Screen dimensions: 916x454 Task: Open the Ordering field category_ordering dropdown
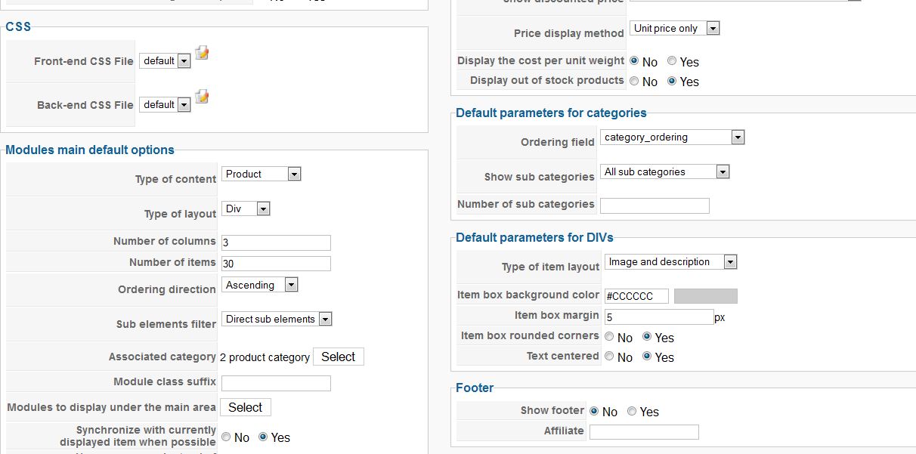673,137
